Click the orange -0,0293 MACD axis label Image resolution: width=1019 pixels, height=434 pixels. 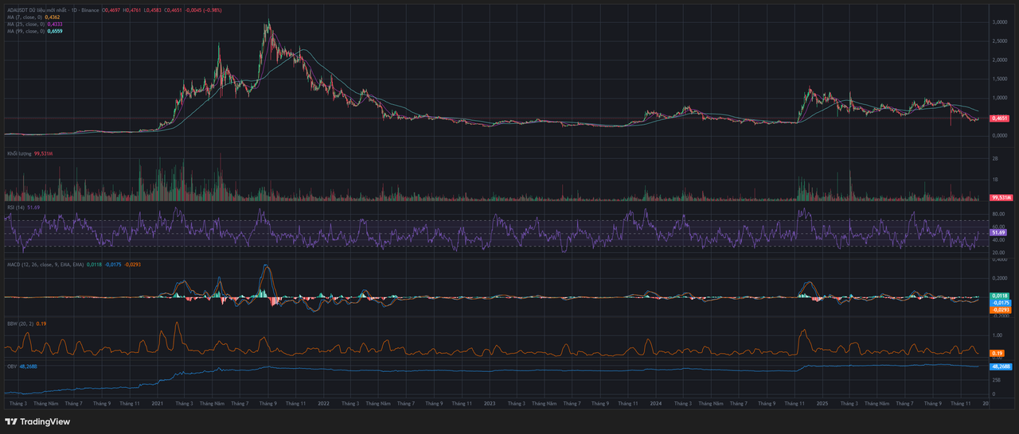1000,309
